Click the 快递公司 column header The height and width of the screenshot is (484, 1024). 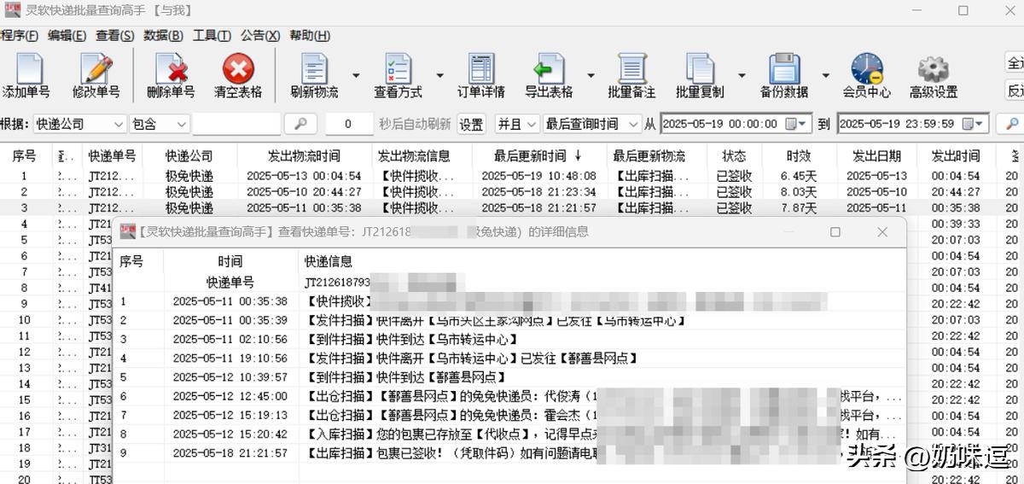[189, 156]
